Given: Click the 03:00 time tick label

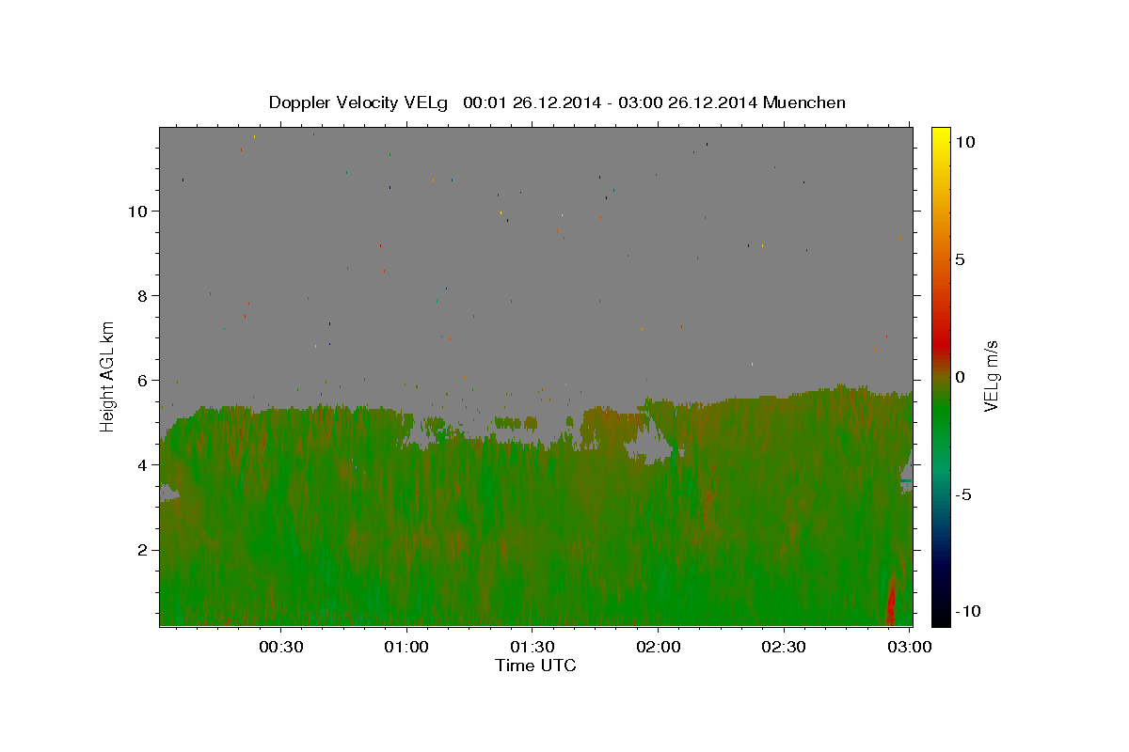Looking at the screenshot, I should tap(910, 647).
